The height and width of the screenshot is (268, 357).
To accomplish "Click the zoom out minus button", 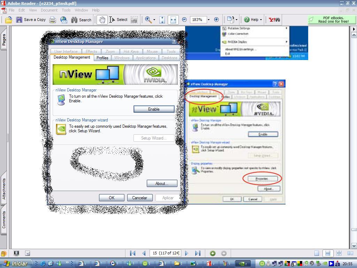I will point(184,20).
